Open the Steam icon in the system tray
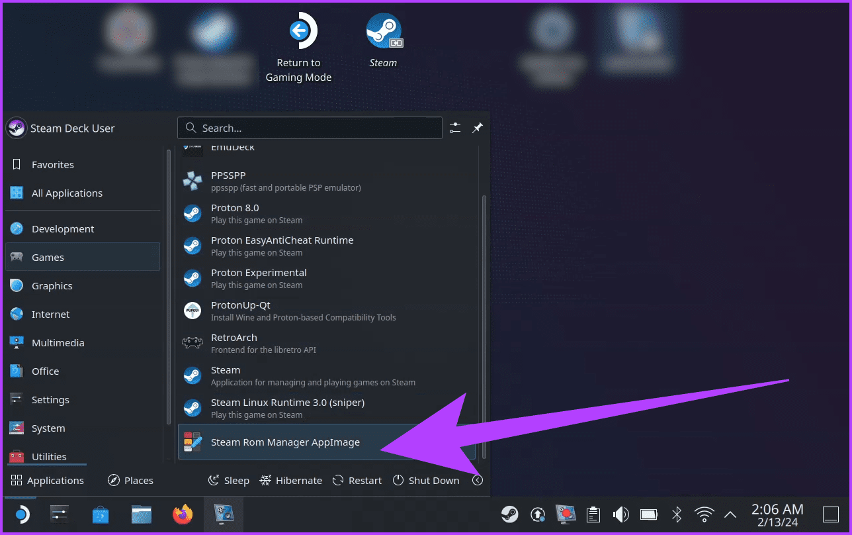This screenshot has width=852, height=535. (x=509, y=514)
